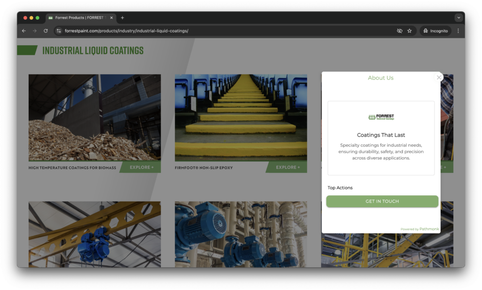
Task: Click the Incognito indicator button
Action: 435,31
